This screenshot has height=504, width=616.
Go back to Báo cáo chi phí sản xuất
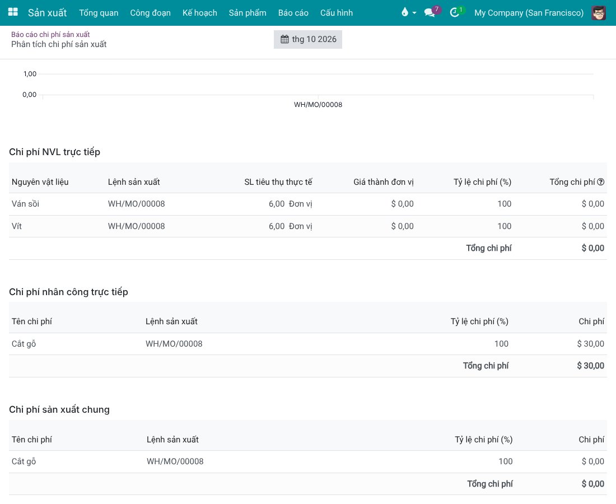point(50,35)
